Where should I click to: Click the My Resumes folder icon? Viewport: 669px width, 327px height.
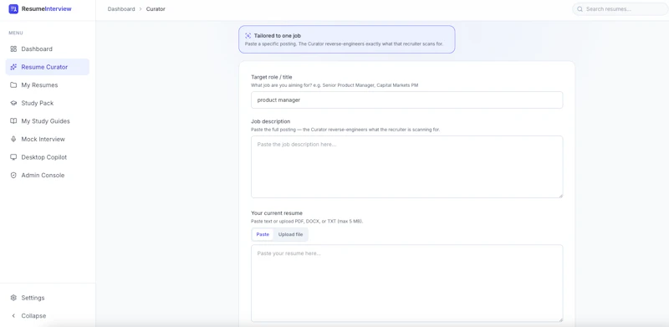(13, 85)
